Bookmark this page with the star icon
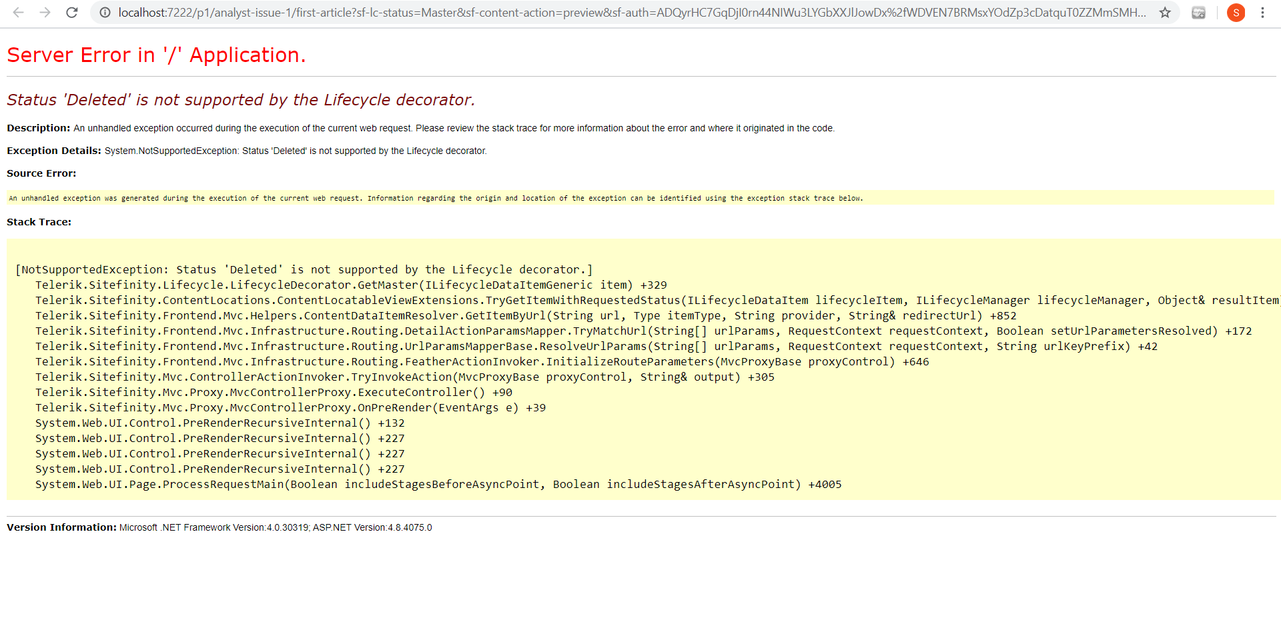This screenshot has width=1281, height=640. (x=1165, y=13)
